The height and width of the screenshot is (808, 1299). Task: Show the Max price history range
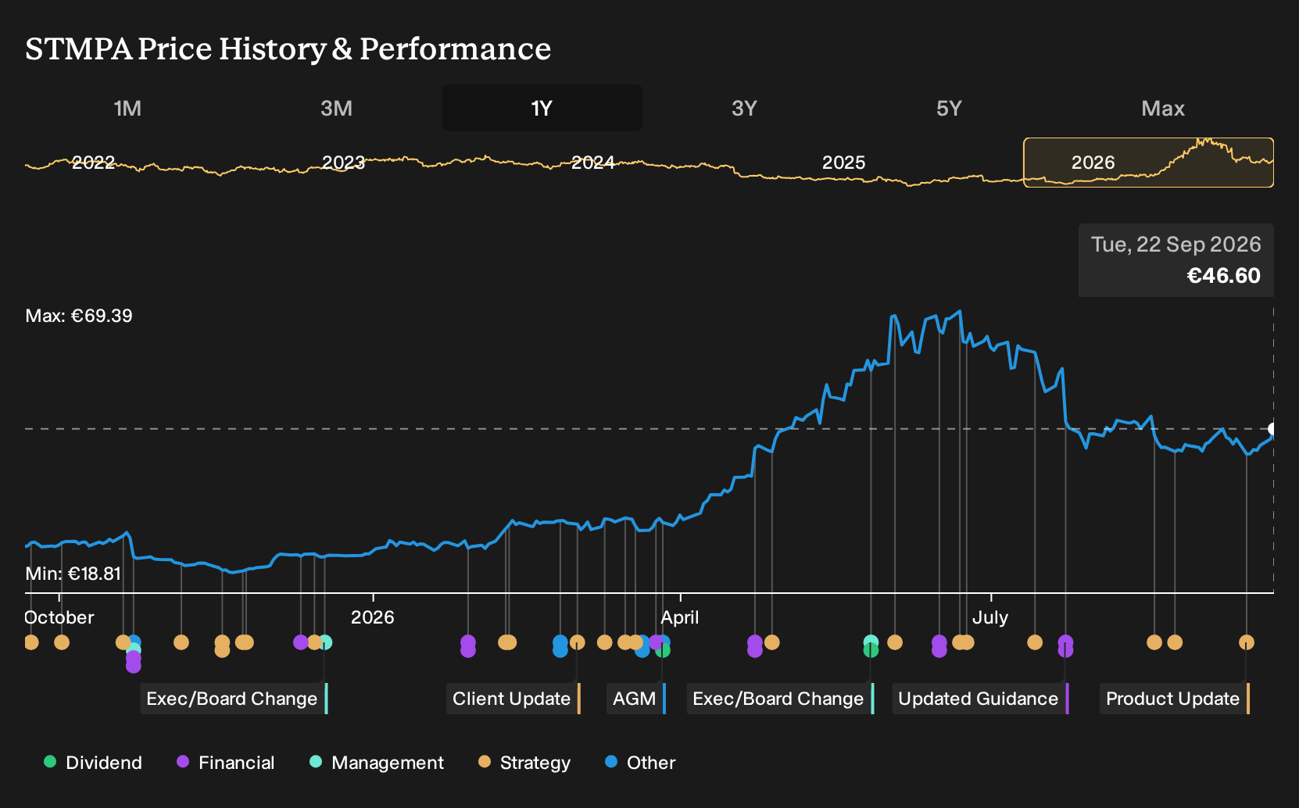click(x=1163, y=108)
